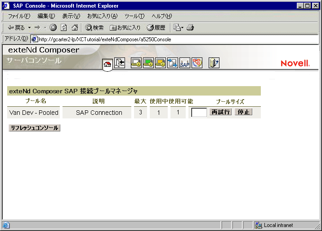
Task: Click the browser Home icon
Action: [75, 27]
